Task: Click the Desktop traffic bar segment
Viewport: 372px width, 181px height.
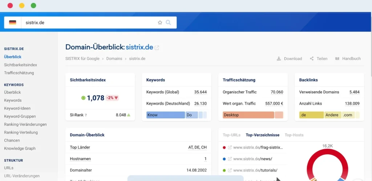Action: click(x=248, y=115)
